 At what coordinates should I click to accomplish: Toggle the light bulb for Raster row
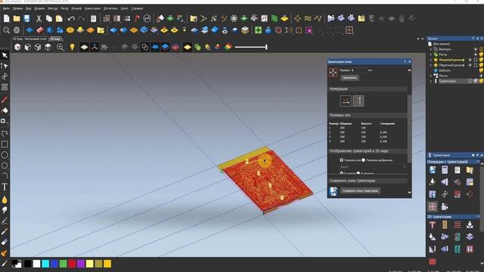[x=481, y=54]
